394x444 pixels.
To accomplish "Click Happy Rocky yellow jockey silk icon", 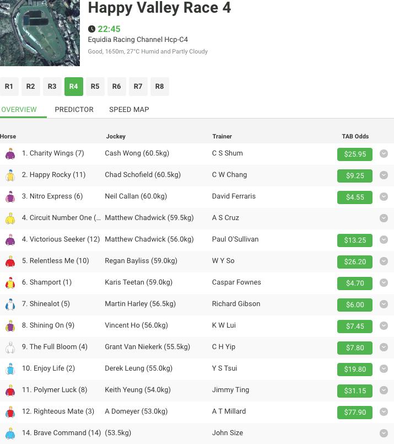I will [x=10, y=176].
